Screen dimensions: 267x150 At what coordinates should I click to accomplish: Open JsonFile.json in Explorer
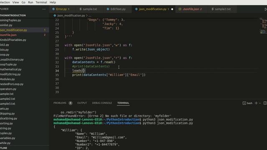pyautogui.click(x=25, y=35)
